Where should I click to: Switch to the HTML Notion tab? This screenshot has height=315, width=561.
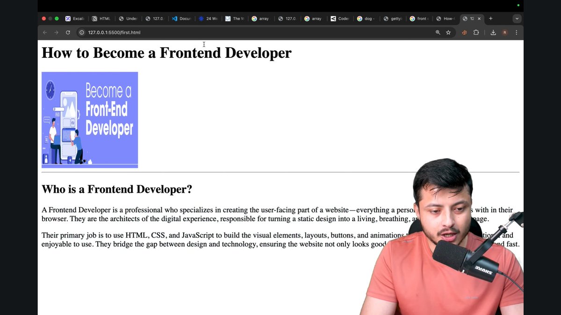click(101, 19)
